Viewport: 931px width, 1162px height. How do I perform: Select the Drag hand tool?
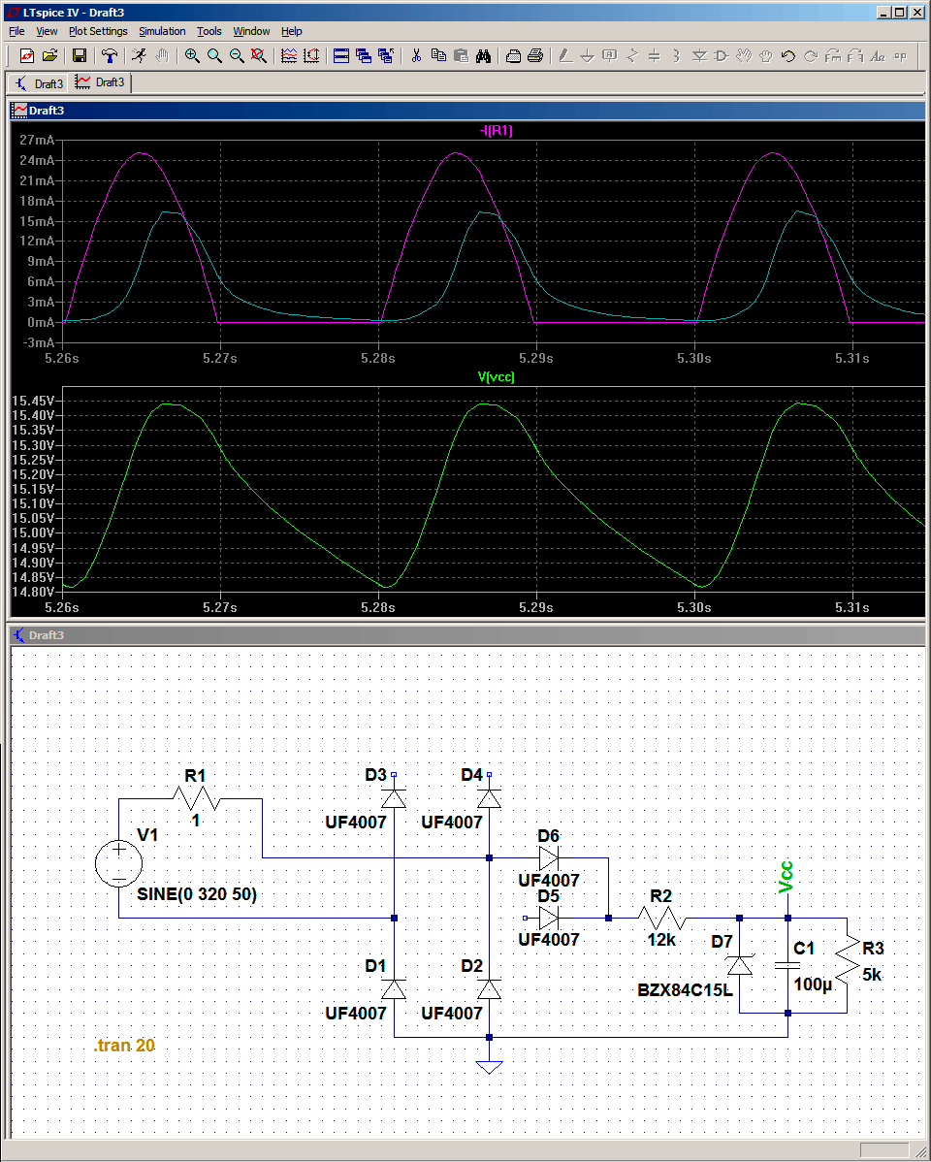pos(766,55)
